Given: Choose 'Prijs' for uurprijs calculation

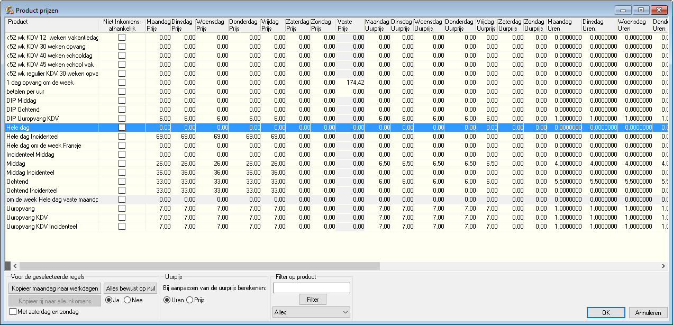Looking at the screenshot, I should click(x=190, y=300).
